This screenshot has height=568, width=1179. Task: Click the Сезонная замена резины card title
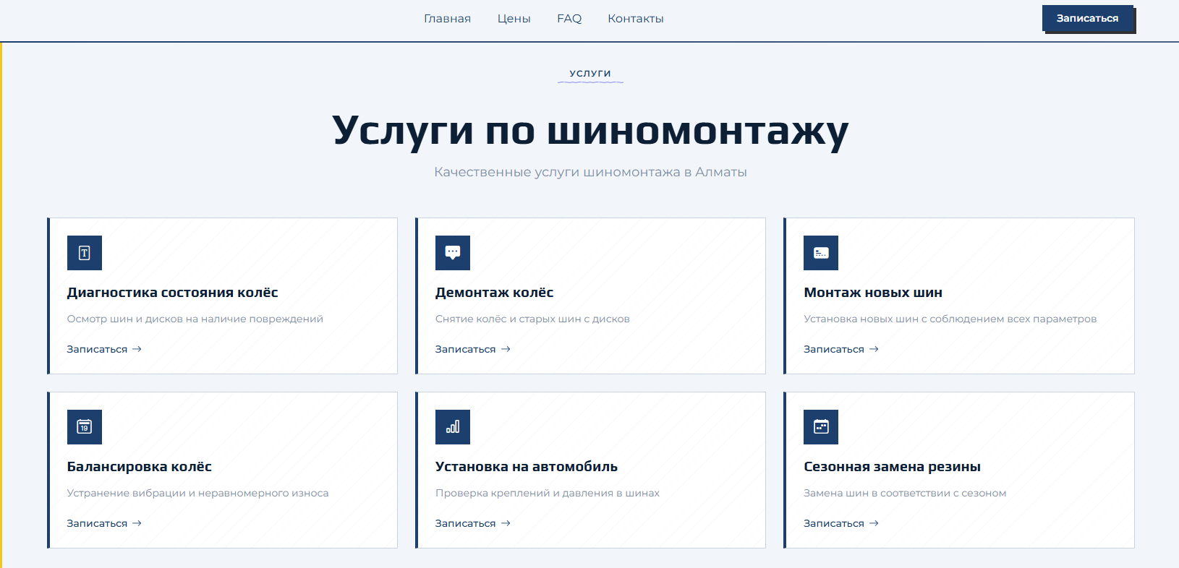pos(892,467)
